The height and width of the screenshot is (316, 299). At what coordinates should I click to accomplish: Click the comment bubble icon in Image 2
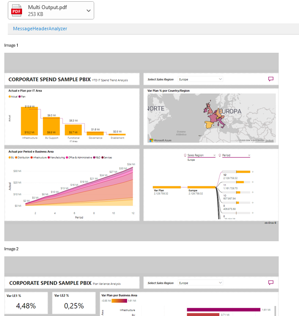point(270,283)
